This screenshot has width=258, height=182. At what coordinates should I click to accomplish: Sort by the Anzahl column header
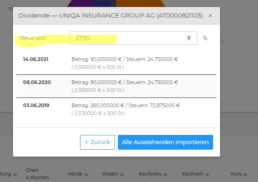[113, 174]
